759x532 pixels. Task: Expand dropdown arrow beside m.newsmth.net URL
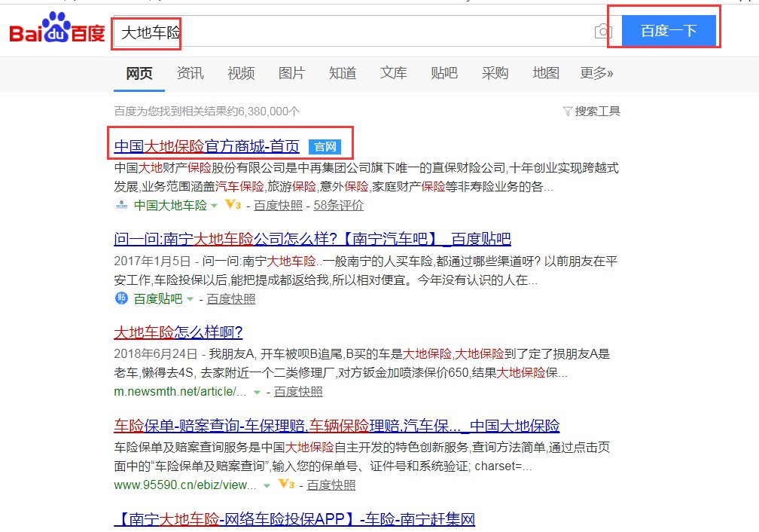tap(258, 392)
